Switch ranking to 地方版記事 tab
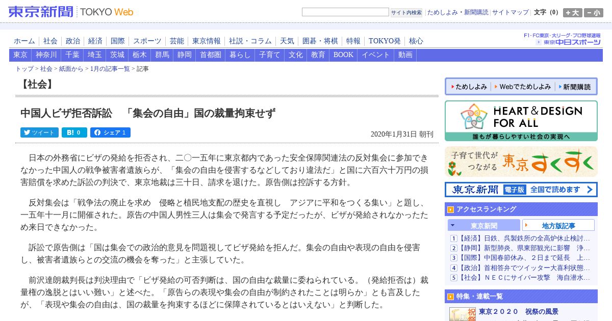This screenshot has width=612, height=321. 558,225
